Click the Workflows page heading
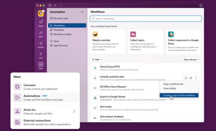Screen dimensions: 216x131 click(97, 12)
